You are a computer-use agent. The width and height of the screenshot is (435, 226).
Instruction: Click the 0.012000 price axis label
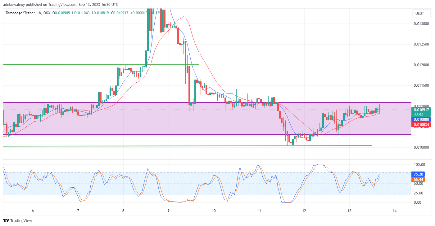click(x=421, y=65)
